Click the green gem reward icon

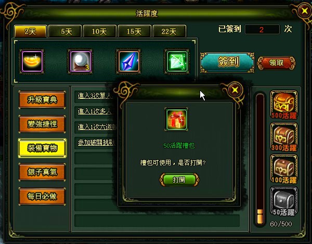177,61
